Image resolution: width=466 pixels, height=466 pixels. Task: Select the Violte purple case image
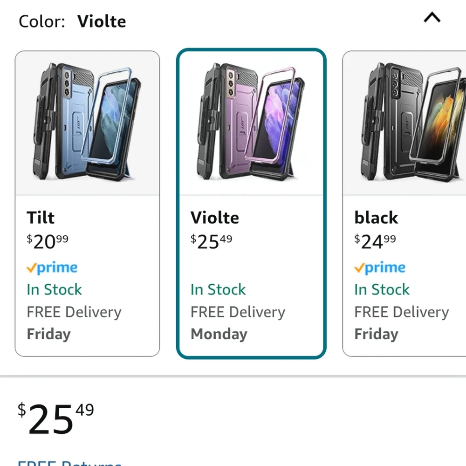pyautogui.click(x=252, y=123)
